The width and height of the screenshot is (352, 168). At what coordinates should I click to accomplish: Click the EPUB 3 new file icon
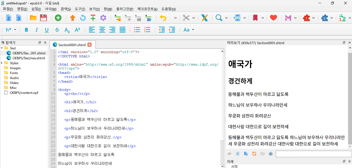(18, 18)
